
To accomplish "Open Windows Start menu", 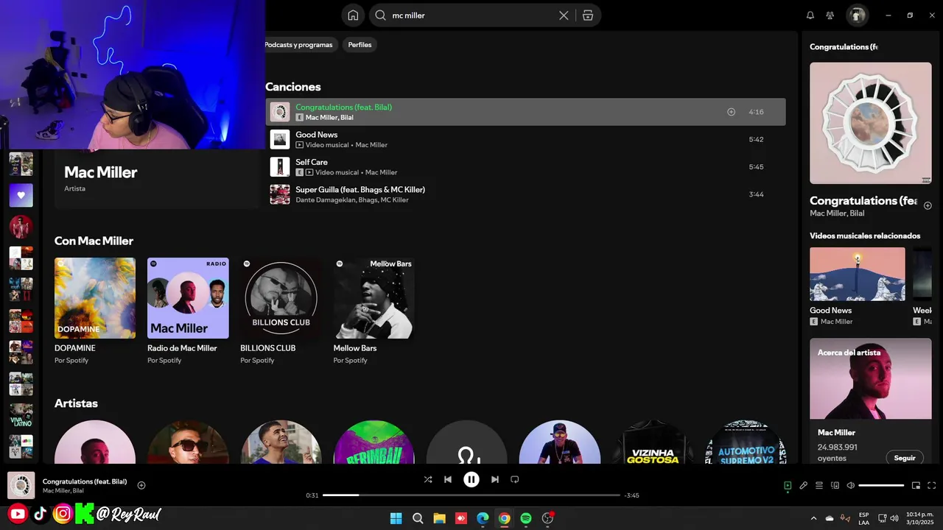I will pos(396,518).
